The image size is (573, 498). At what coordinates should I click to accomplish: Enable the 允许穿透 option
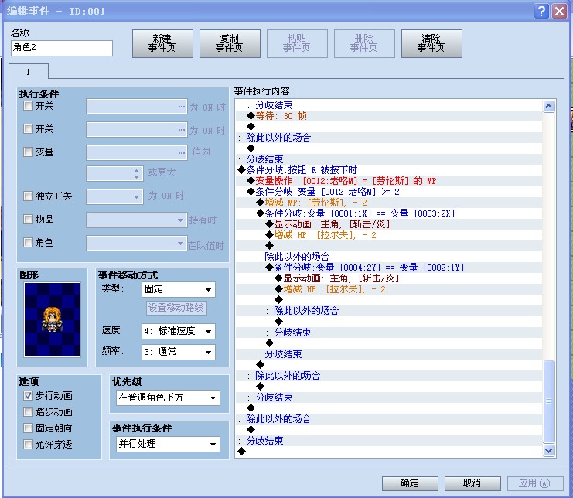pyautogui.click(x=28, y=445)
